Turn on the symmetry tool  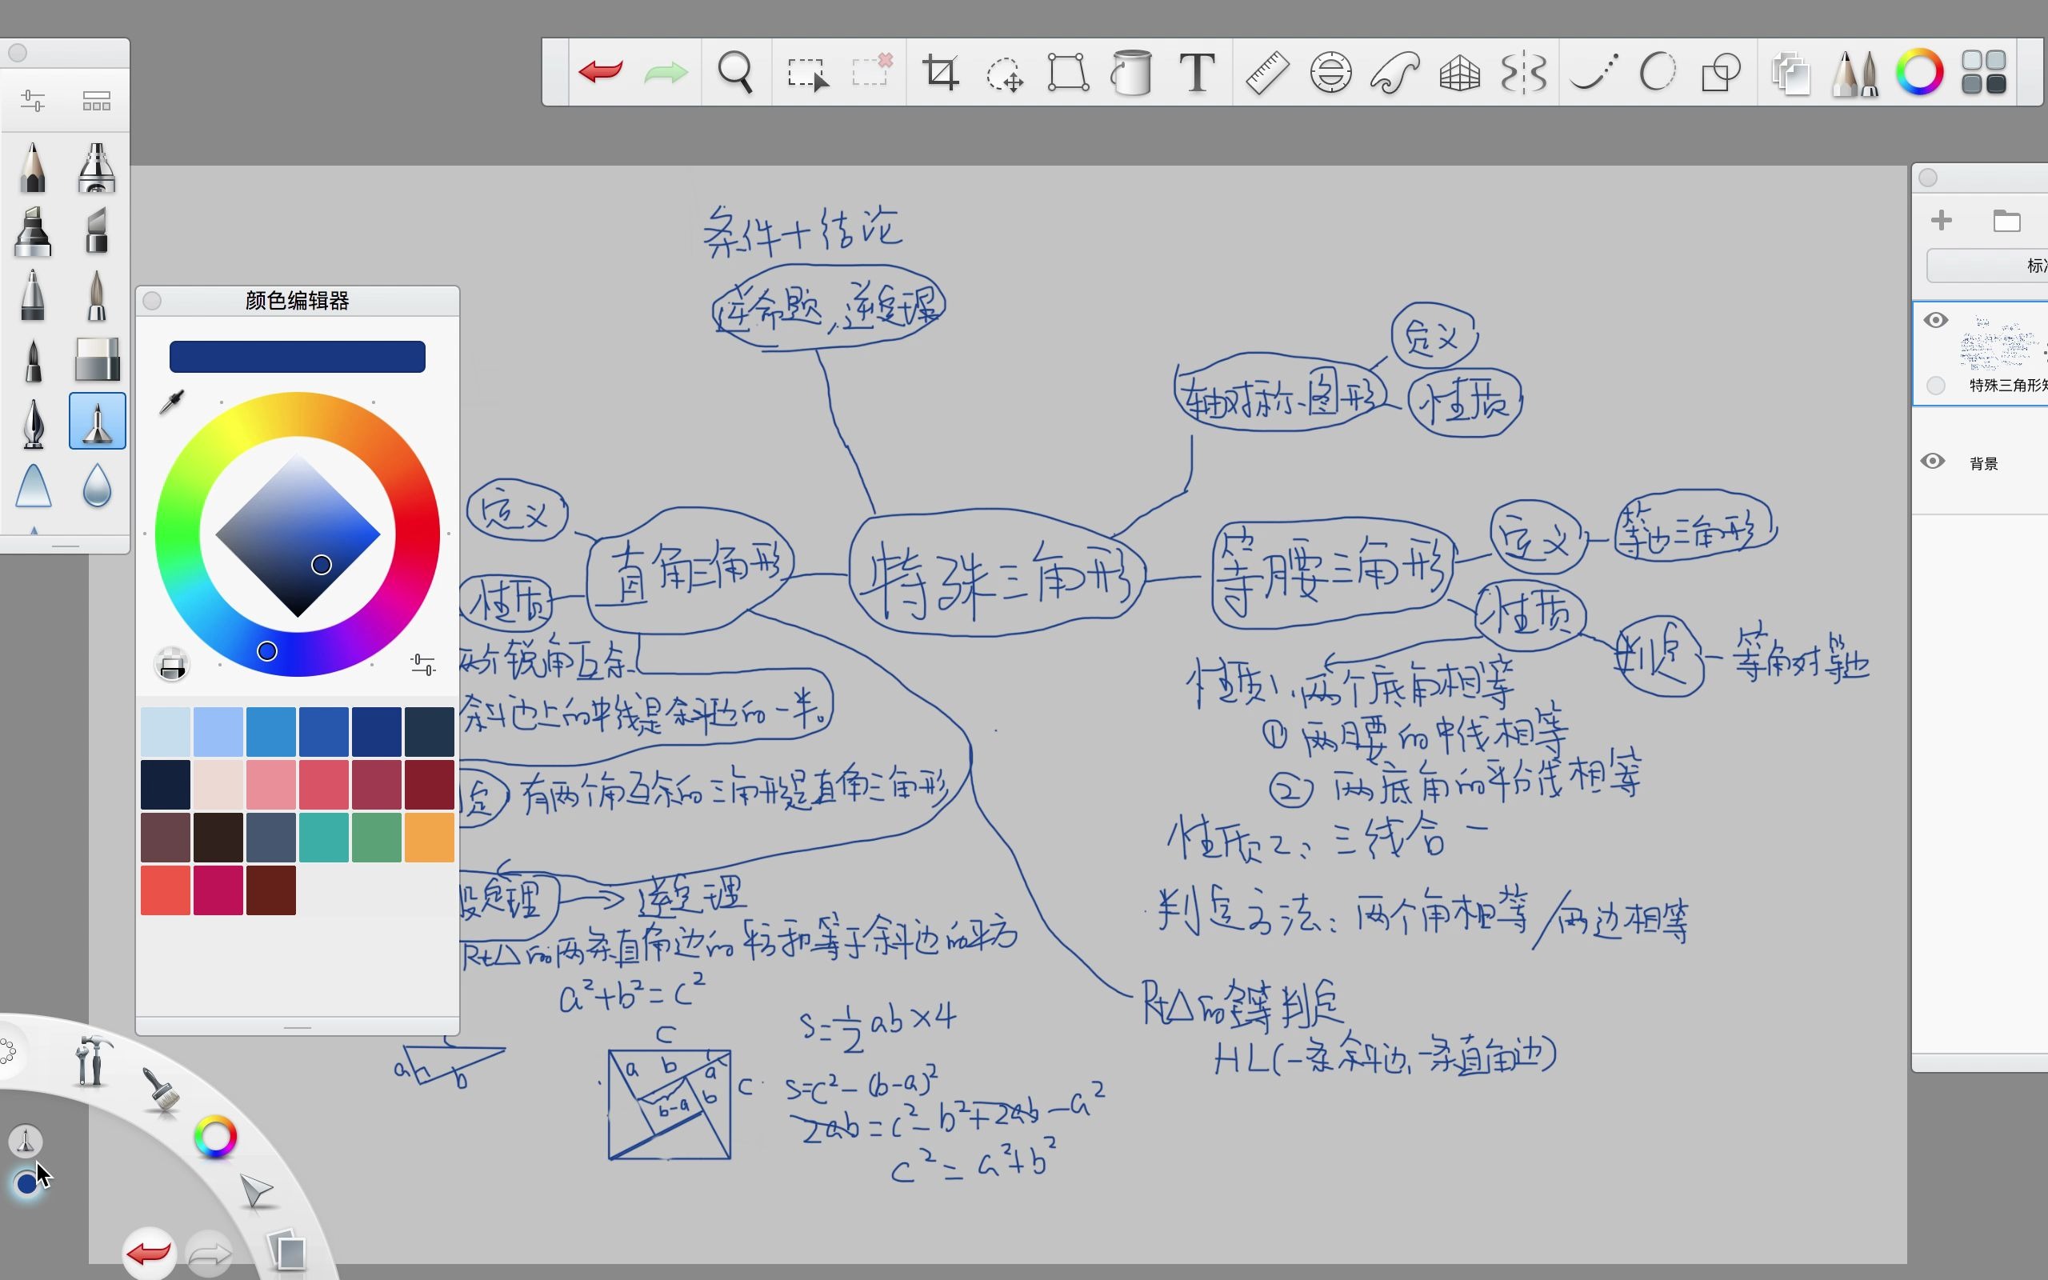pos(1523,72)
